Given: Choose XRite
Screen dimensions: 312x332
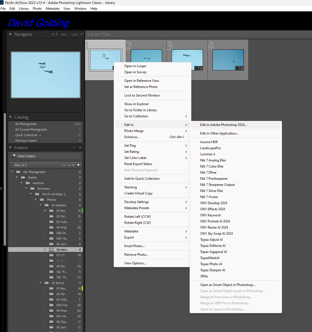Looking at the screenshot, I should (x=236, y=276).
